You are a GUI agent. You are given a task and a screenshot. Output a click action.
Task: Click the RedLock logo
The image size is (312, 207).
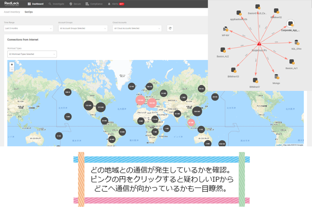click(x=12, y=4)
